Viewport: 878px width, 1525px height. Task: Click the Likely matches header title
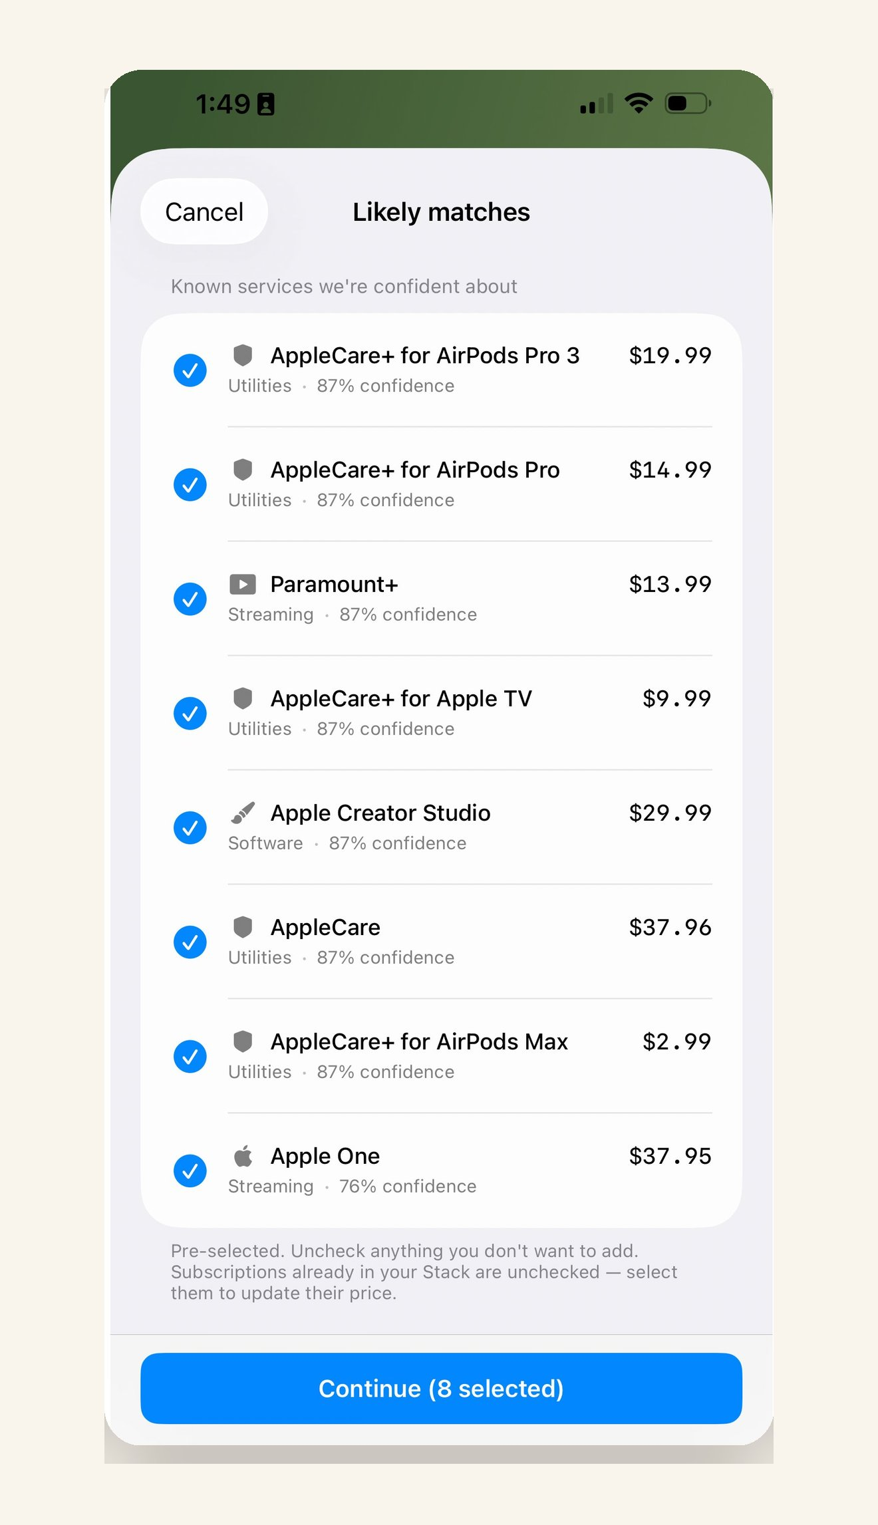(x=440, y=211)
